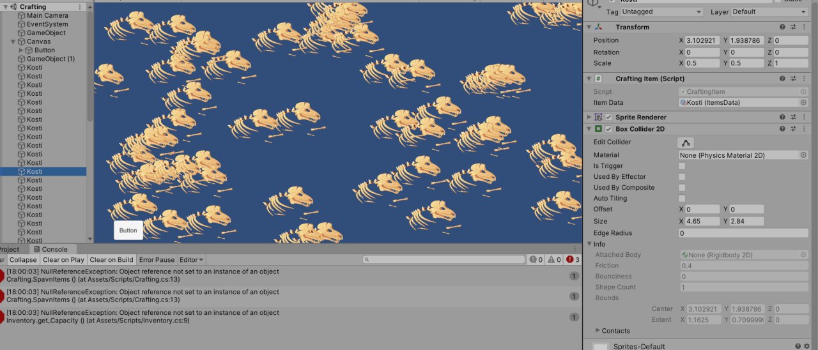818x350 pixels.
Task: Enable the Used By Effector checkbox
Action: pos(682,177)
